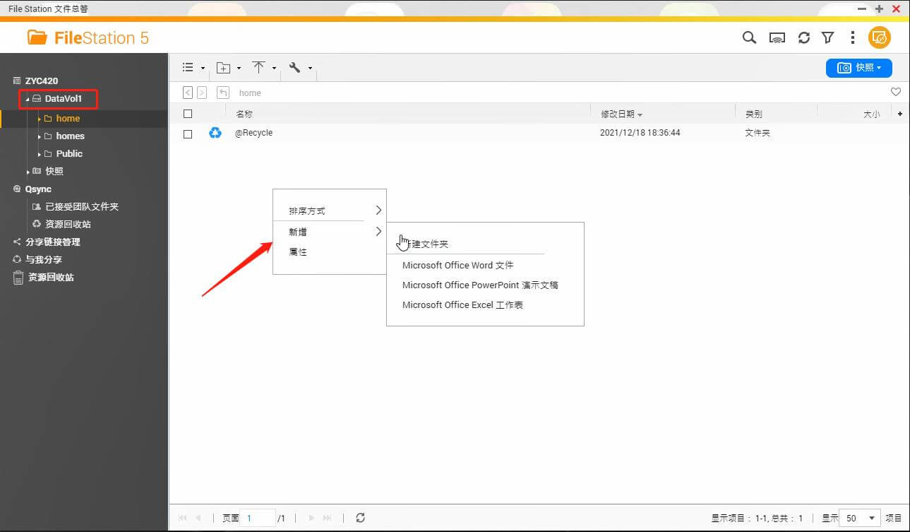This screenshot has width=910, height=532.
Task: Select the Public folder in tree
Action: pos(69,154)
